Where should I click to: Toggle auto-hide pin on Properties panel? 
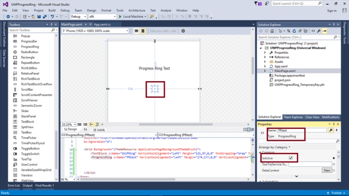pyautogui.click(x=333, y=124)
